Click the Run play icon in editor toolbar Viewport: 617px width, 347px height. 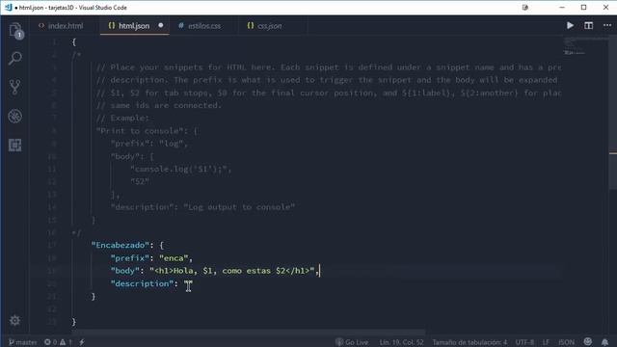coord(570,26)
